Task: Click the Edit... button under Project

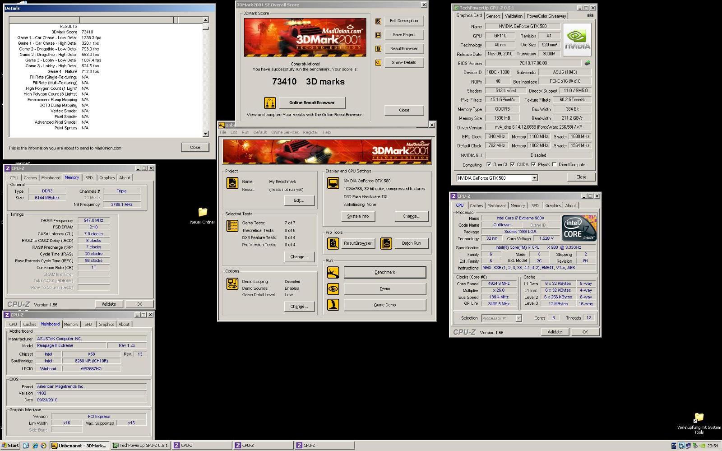Action: (x=299, y=200)
